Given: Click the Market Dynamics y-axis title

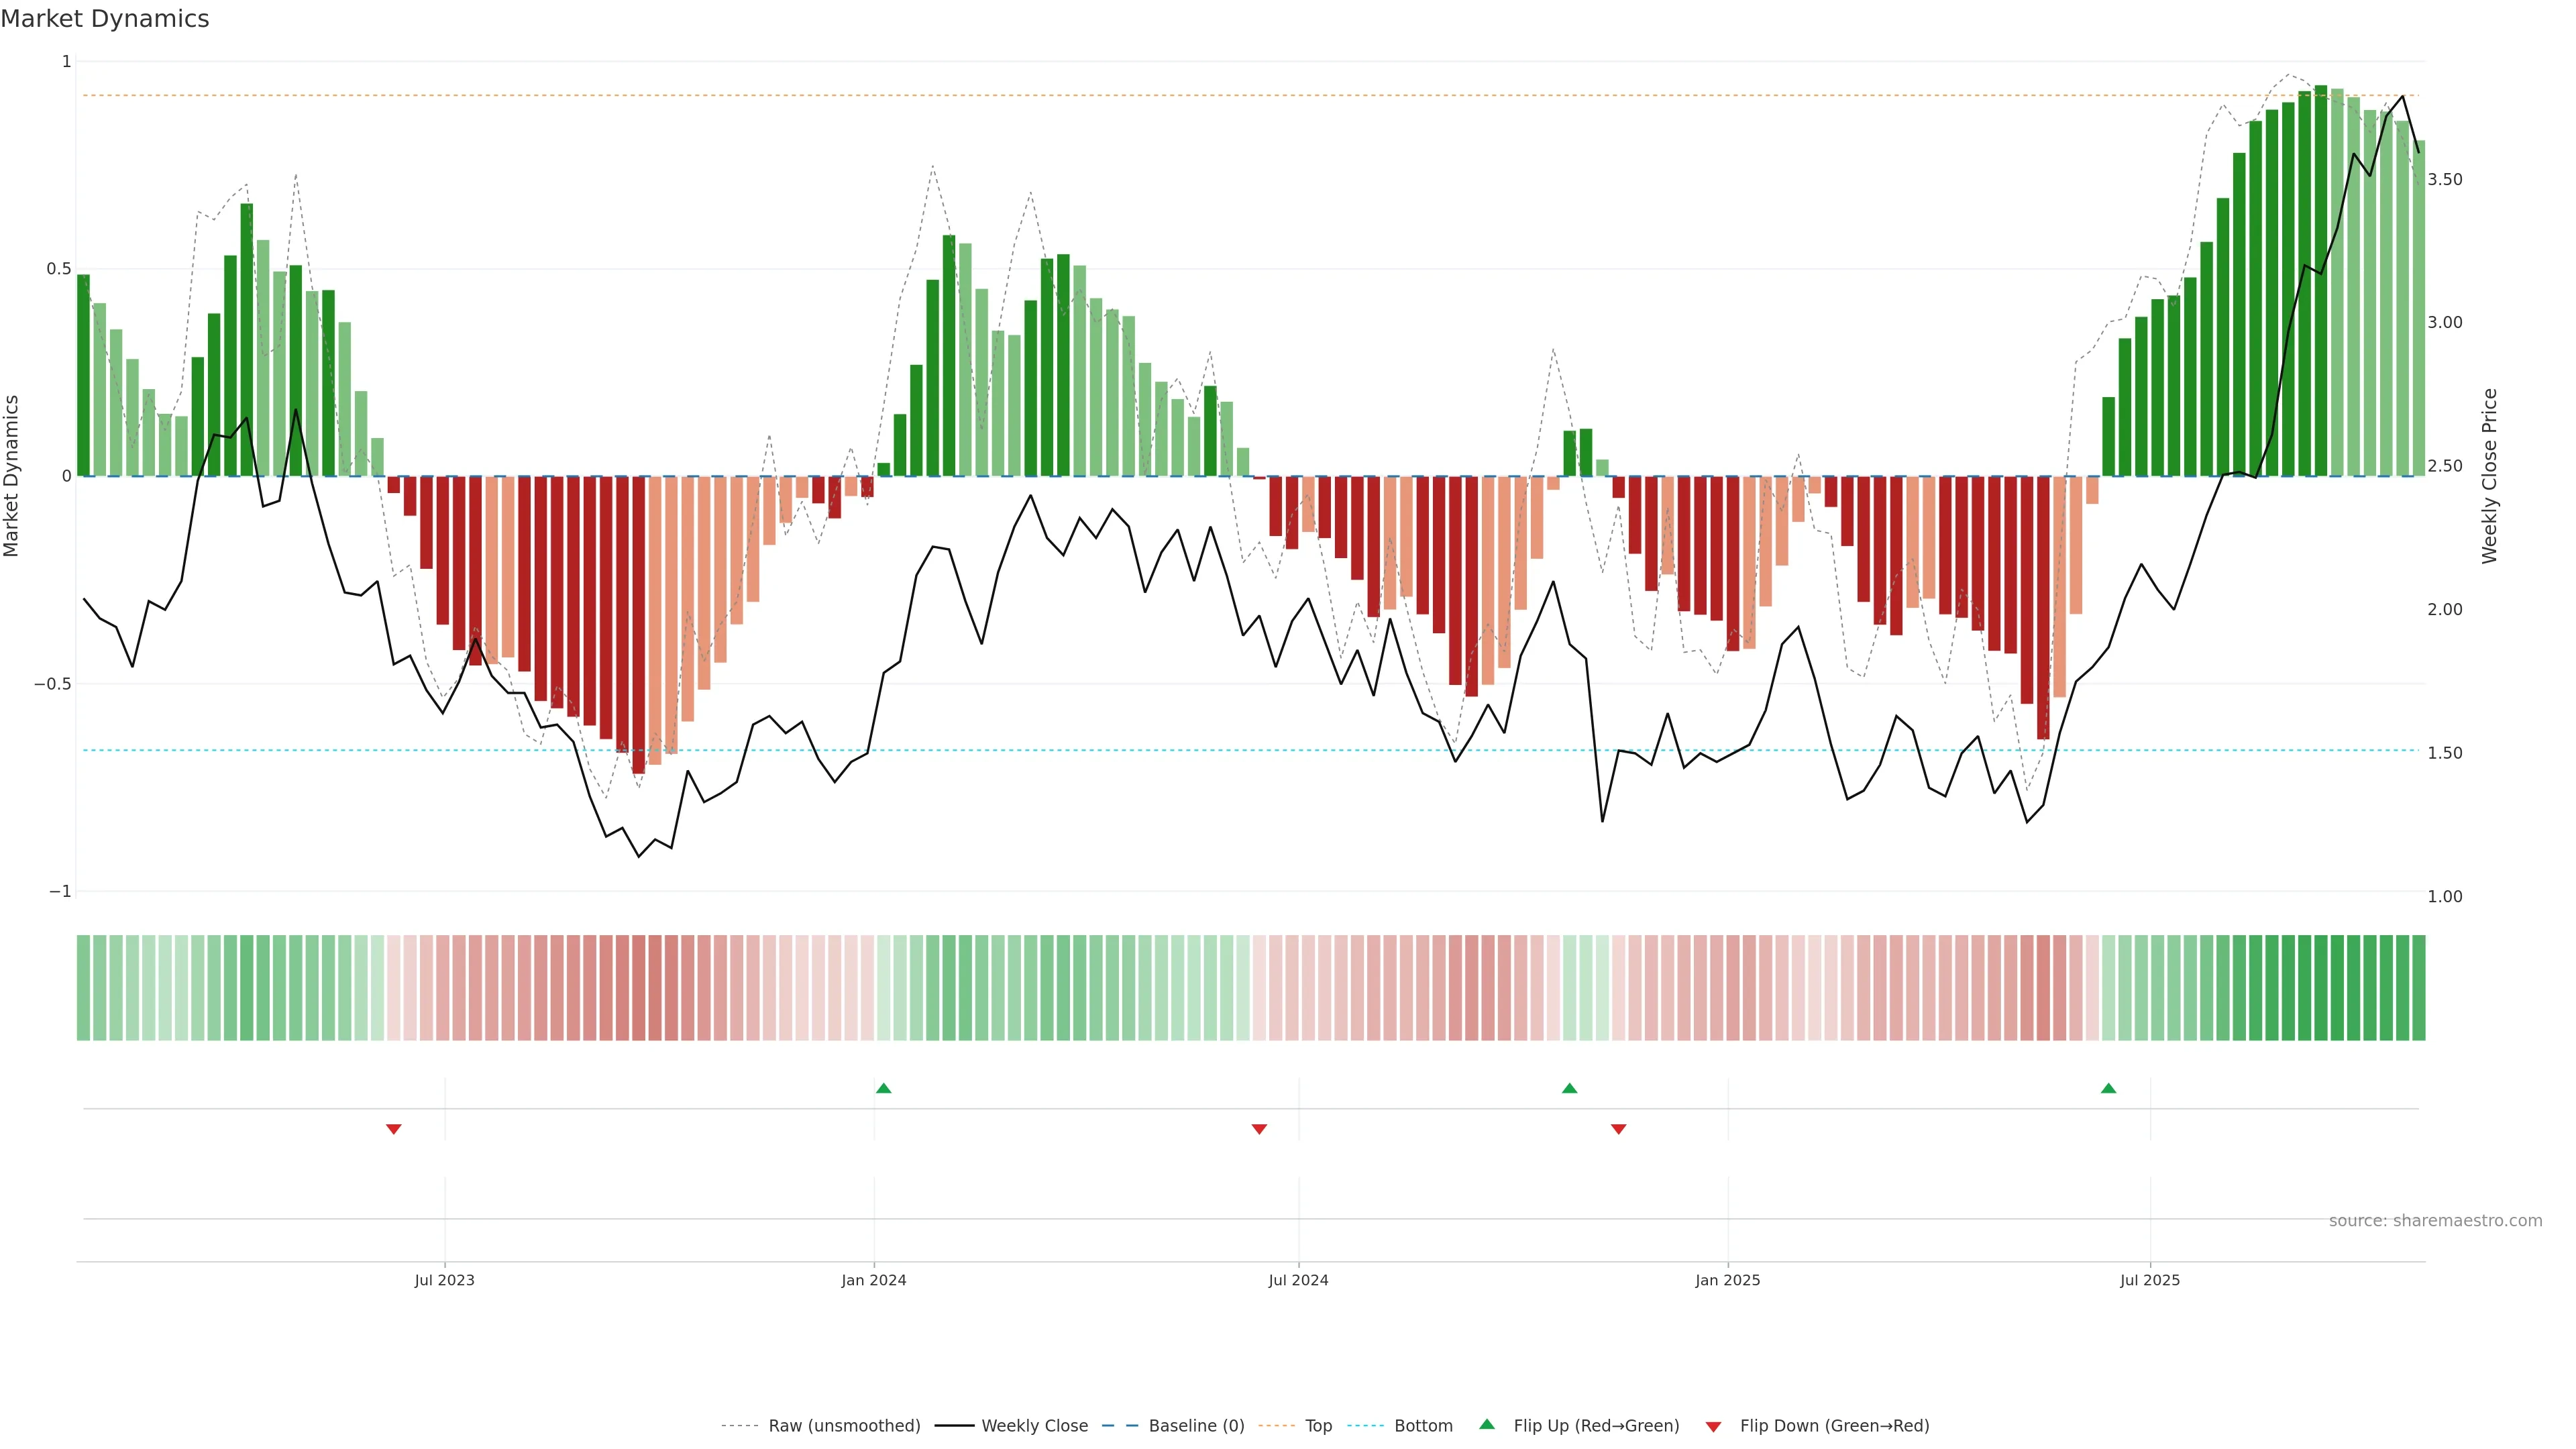Looking at the screenshot, I should point(12,476).
